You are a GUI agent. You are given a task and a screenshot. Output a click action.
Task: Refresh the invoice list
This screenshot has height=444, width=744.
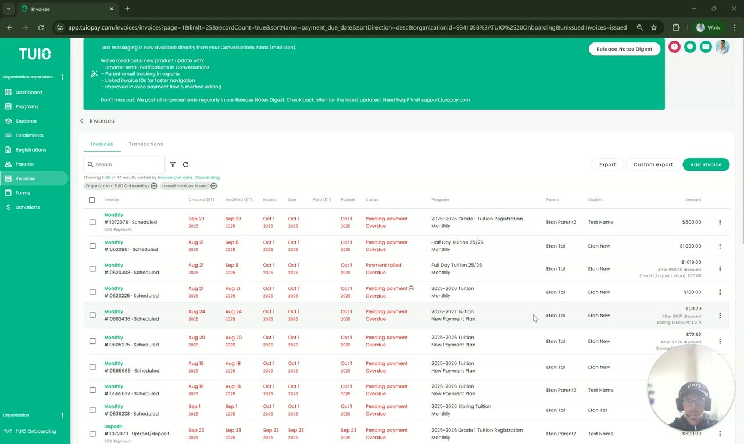pyautogui.click(x=185, y=164)
